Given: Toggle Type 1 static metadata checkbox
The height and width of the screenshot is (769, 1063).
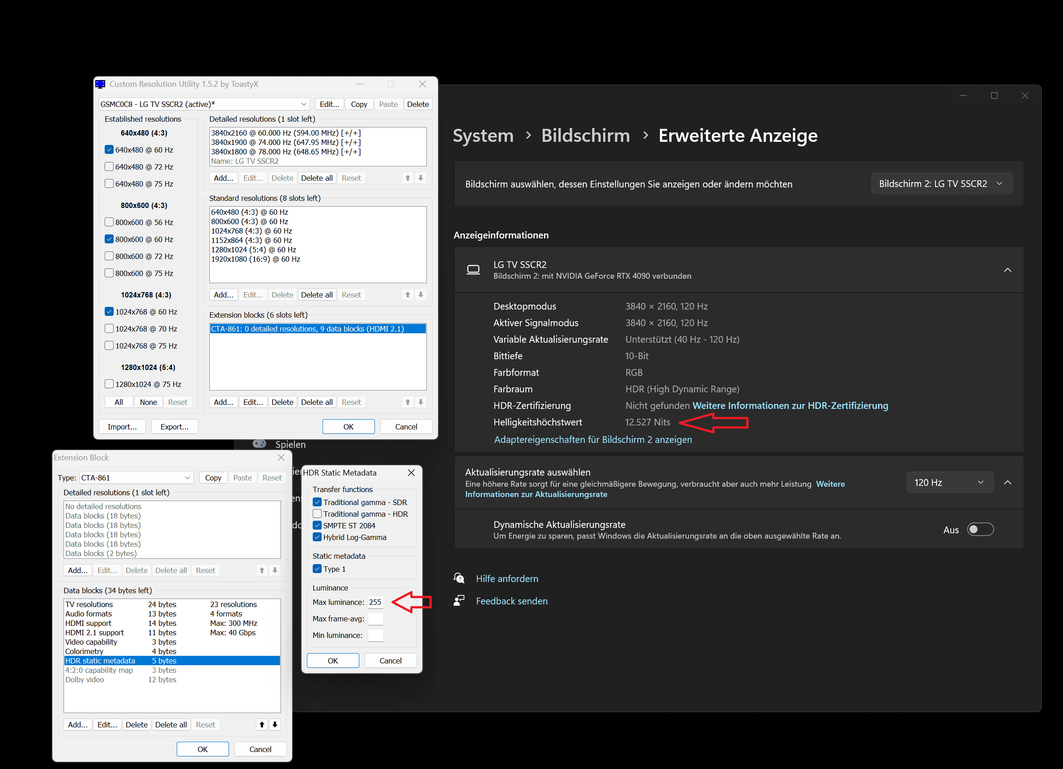Looking at the screenshot, I should click(x=317, y=569).
